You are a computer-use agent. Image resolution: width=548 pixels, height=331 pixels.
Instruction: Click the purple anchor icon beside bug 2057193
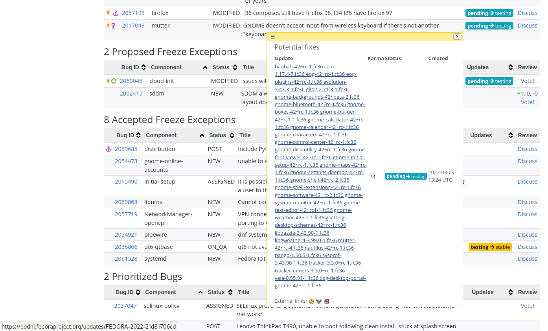coord(116,13)
